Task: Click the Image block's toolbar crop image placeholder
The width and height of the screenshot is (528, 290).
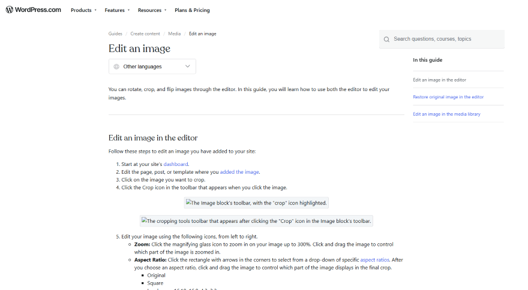Action: 256,203
